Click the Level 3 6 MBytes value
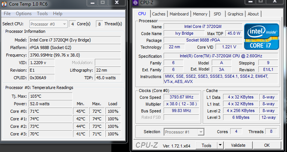Screen dimensions: 287x152 (x=240, y=117)
